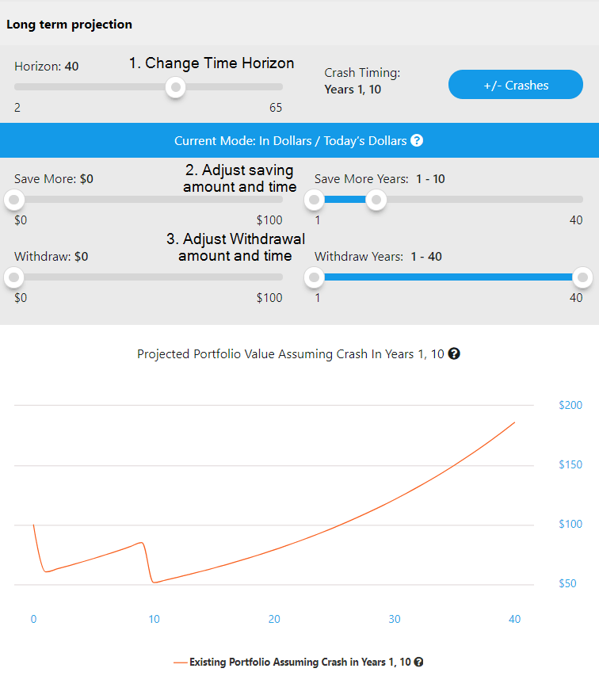
Task: Click Withdraw Years left range handle
Action: (x=315, y=277)
